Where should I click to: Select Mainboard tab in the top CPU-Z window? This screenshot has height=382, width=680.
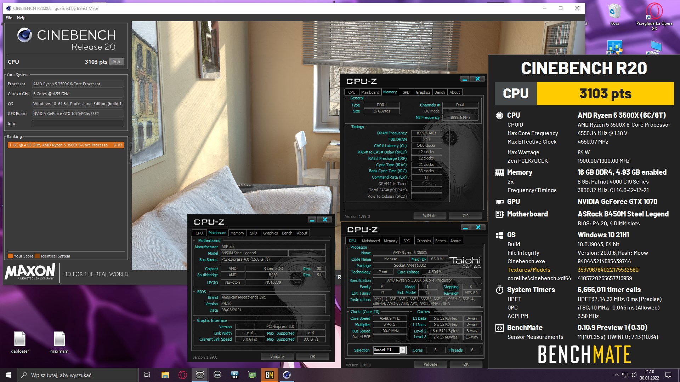(x=370, y=92)
